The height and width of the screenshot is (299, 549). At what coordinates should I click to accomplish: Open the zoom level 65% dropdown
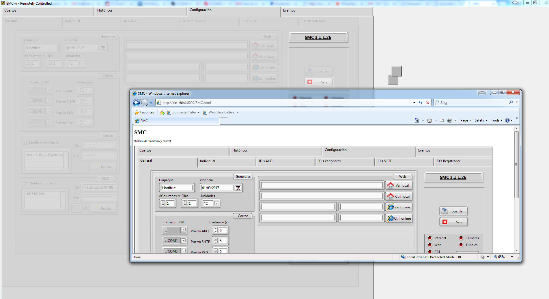tap(512, 257)
